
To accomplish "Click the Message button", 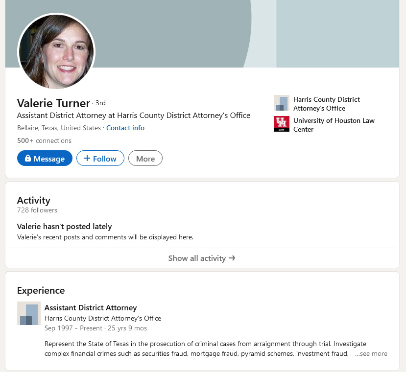I will point(45,158).
